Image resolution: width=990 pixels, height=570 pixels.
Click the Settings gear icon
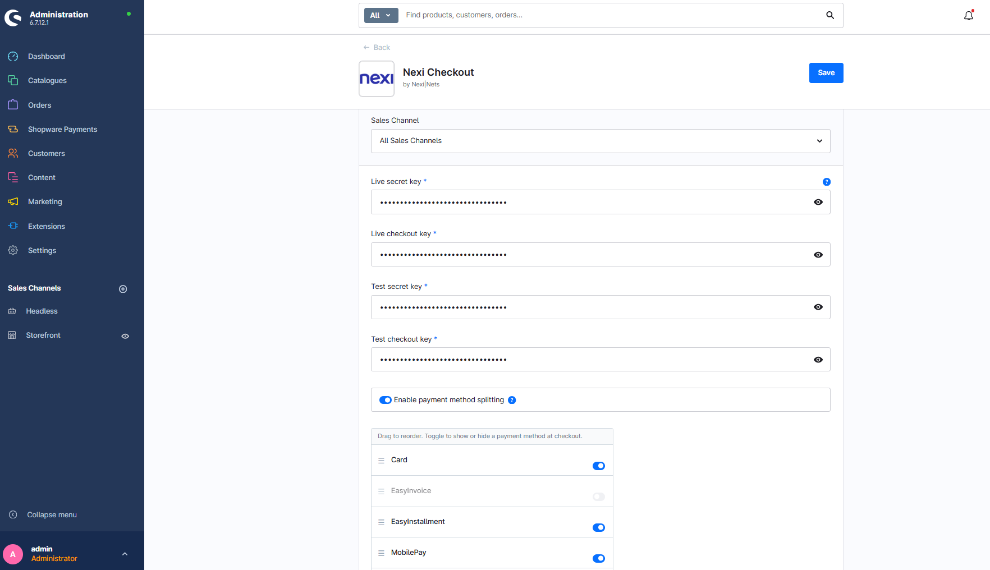coord(13,250)
